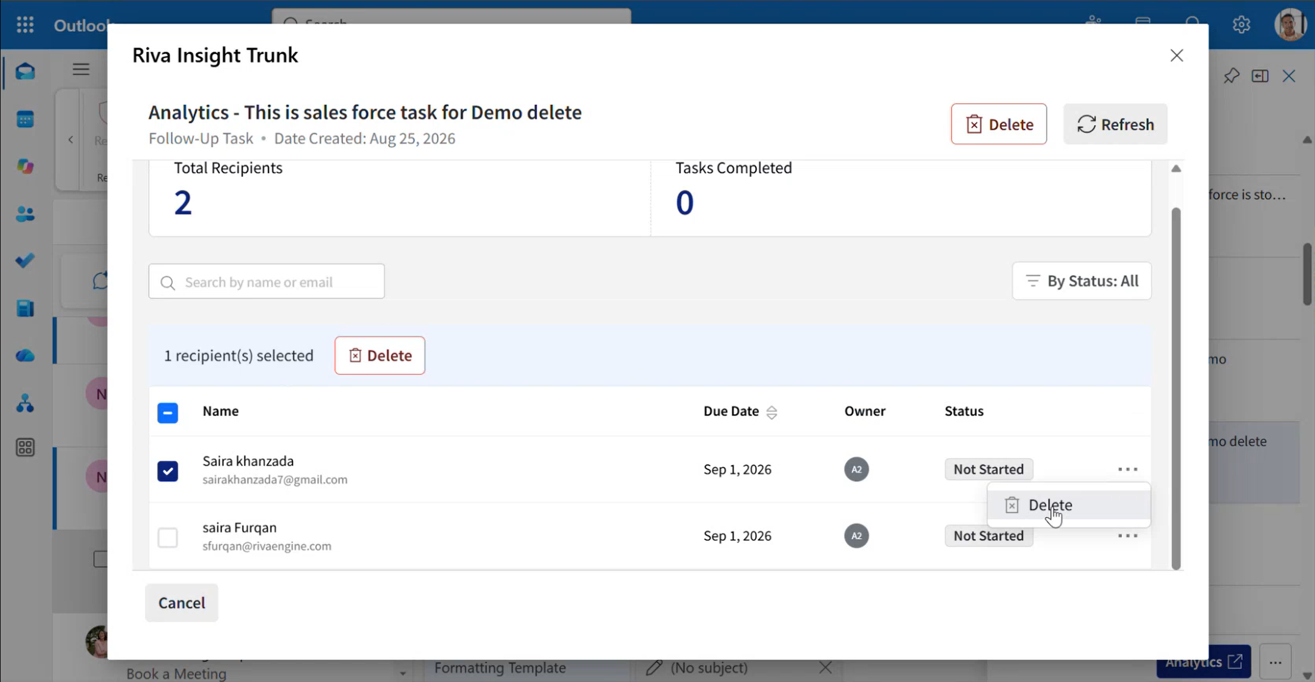Screen dimensions: 1315x682
Task: Close the (No subject) draft tab
Action: click(x=825, y=667)
